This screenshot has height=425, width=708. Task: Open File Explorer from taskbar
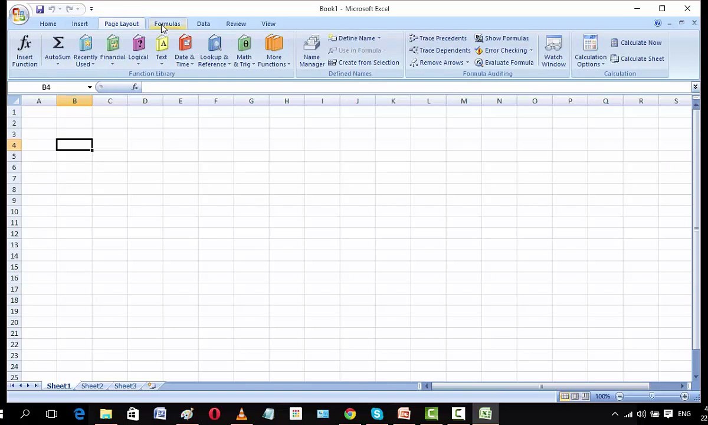[106, 414]
